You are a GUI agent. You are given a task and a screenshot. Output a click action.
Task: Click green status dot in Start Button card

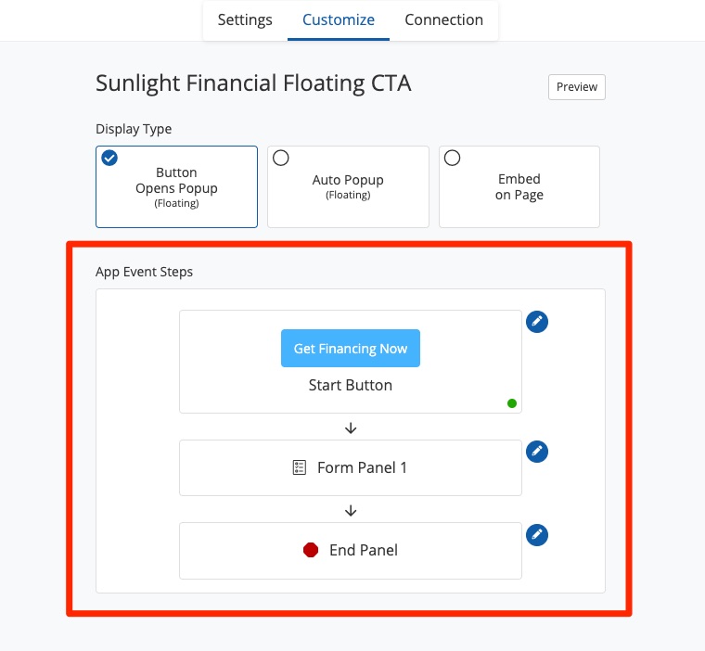[512, 403]
